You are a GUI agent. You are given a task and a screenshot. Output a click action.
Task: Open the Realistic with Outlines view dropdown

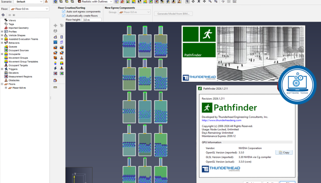[x=95, y=2]
